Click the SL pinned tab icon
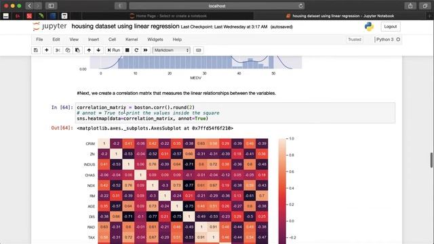 click(29, 16)
